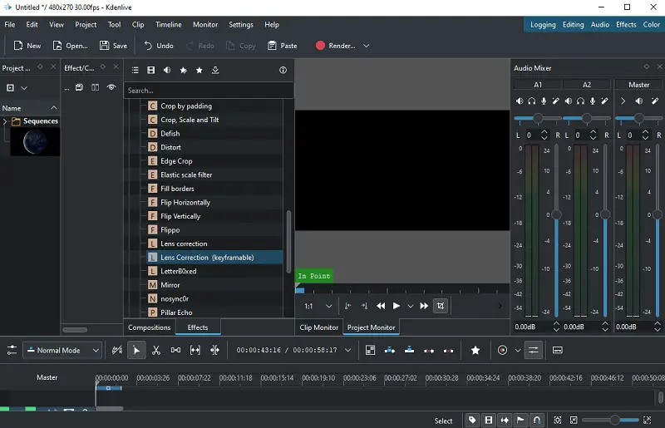Open the timeline settings hamburger icon
This screenshot has height=428, width=665.
coord(12,351)
